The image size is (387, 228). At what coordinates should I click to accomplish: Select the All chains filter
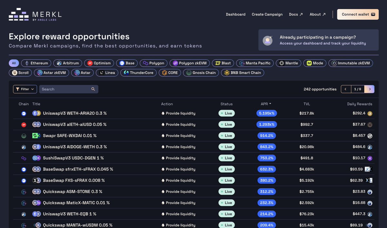coord(14,63)
